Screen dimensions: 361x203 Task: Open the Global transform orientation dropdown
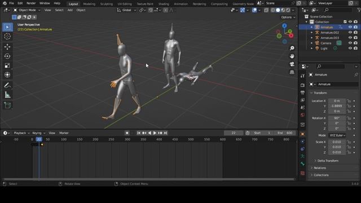126,10
